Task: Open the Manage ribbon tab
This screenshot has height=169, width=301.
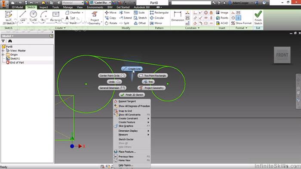Action: tap(68, 7)
